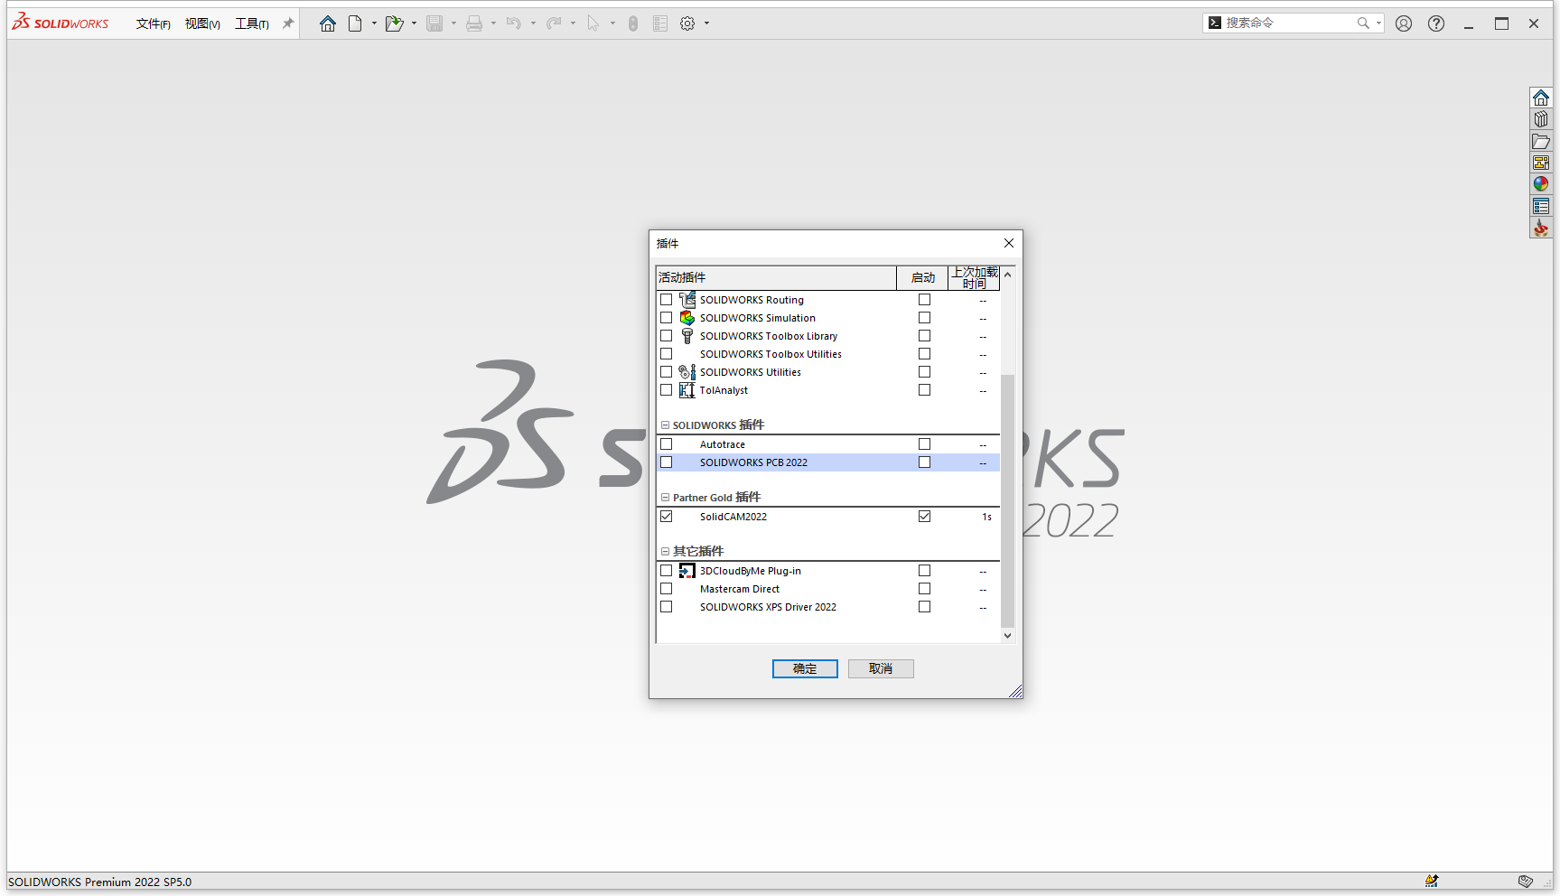This screenshot has width=1560, height=896.
Task: Click the 上次加载时间 column header
Action: coord(974,277)
